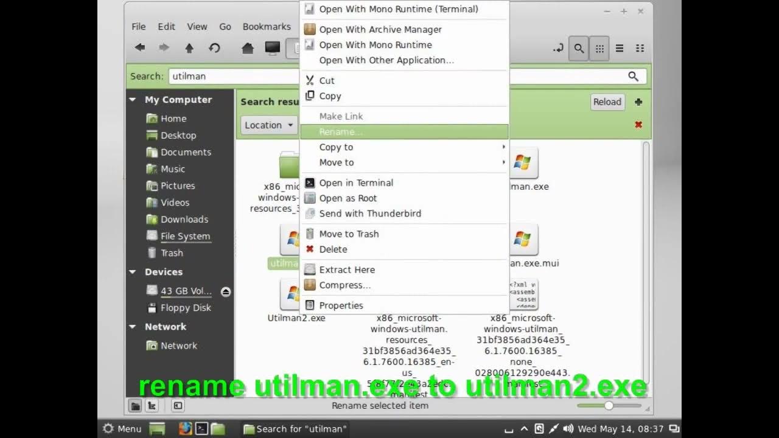The height and width of the screenshot is (438, 779).
Task: Open Desktop in the sidebar
Action: [178, 135]
